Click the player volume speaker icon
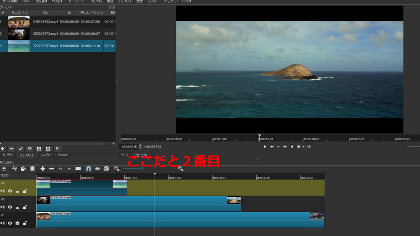The image size is (420, 236). [308, 147]
